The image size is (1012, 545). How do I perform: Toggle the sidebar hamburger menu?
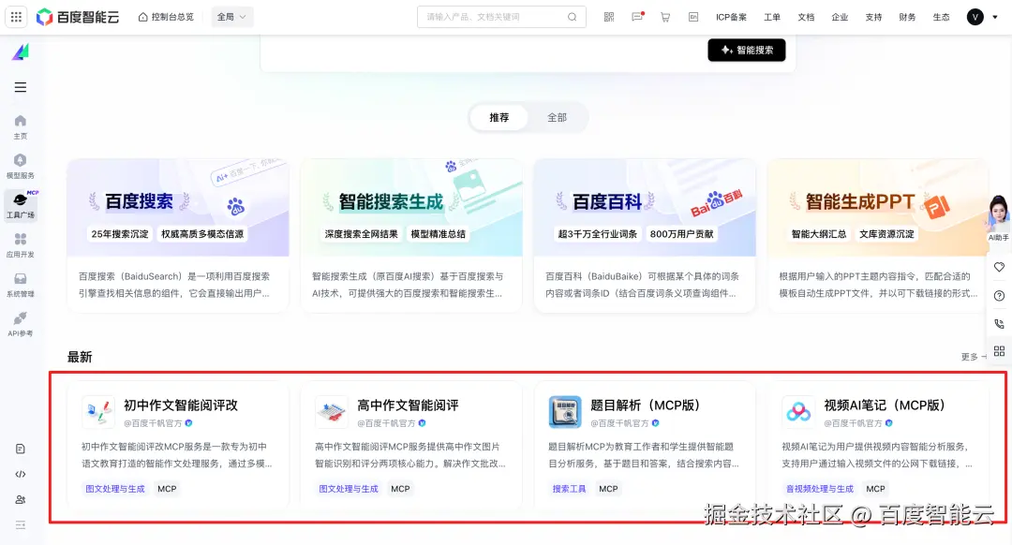21,87
